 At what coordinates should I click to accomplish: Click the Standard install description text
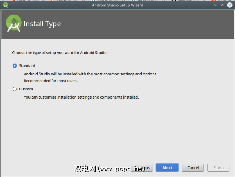[x=90, y=74]
